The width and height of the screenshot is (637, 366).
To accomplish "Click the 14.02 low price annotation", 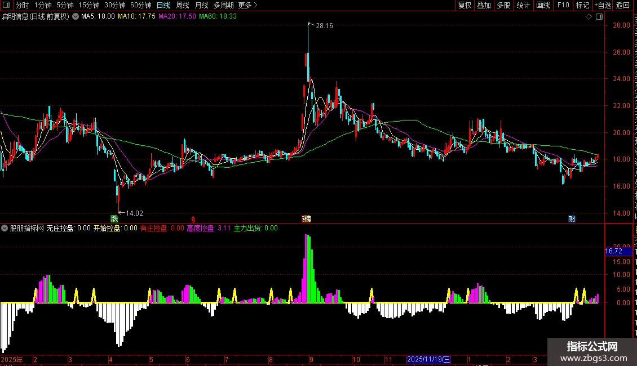I will (134, 213).
